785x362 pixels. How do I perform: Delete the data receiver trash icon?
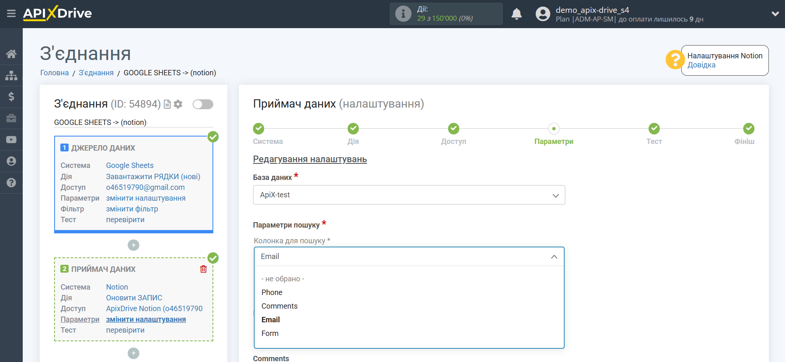pyautogui.click(x=203, y=269)
